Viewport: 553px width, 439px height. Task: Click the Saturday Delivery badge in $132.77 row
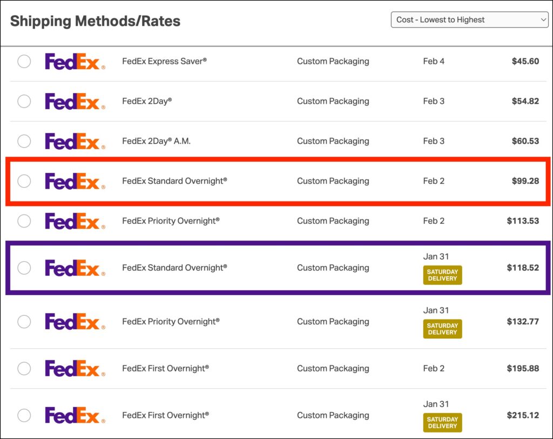click(x=442, y=329)
